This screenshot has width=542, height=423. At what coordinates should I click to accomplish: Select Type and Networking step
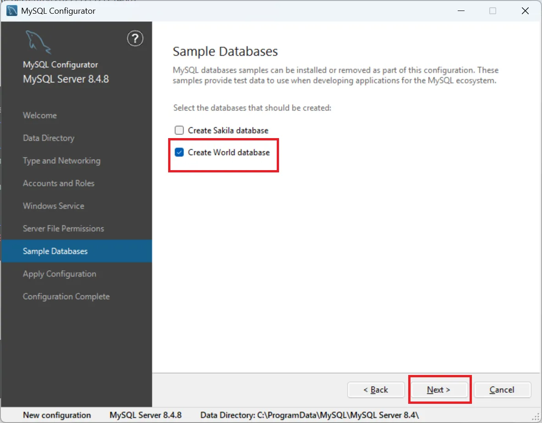tap(61, 161)
